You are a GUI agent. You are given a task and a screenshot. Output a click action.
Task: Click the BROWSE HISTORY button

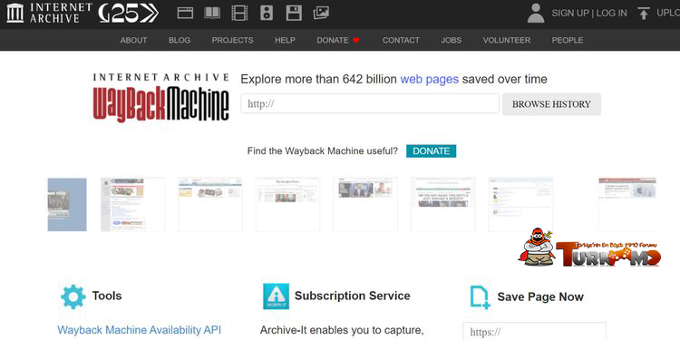(x=551, y=104)
